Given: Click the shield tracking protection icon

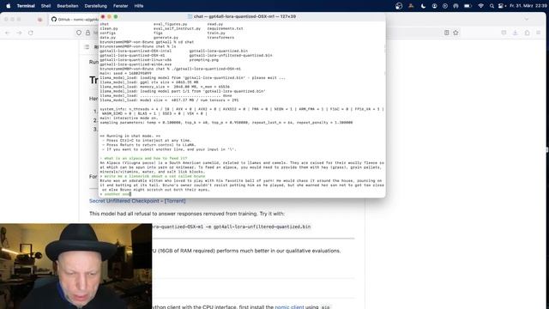Looking at the screenshot, I should 79,33.
